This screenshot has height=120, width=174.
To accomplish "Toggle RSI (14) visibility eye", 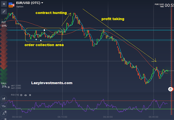I will tap(26, 95).
